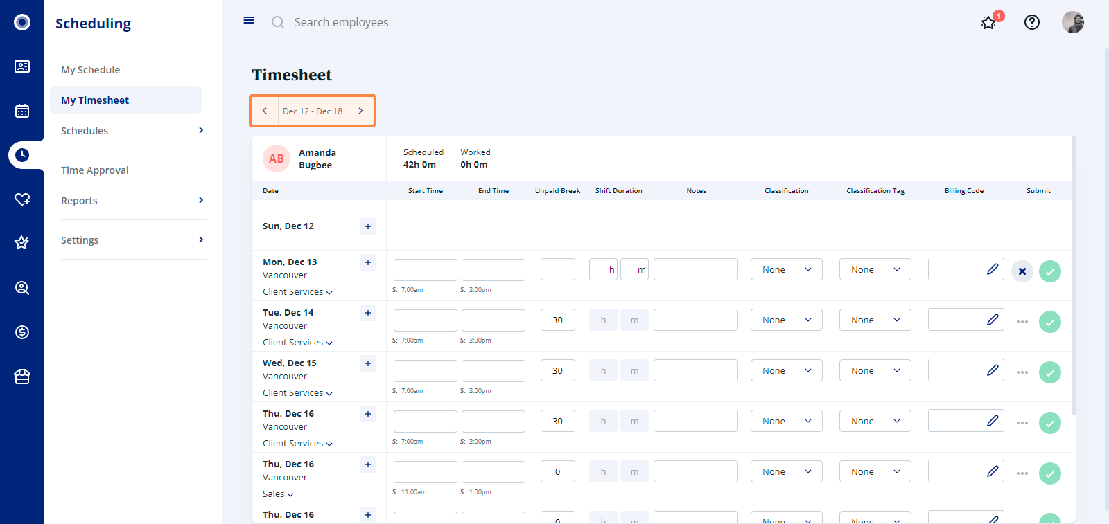Click the timesheet vertical scrollbar
The height and width of the screenshot is (524, 1109).
click(x=1074, y=275)
